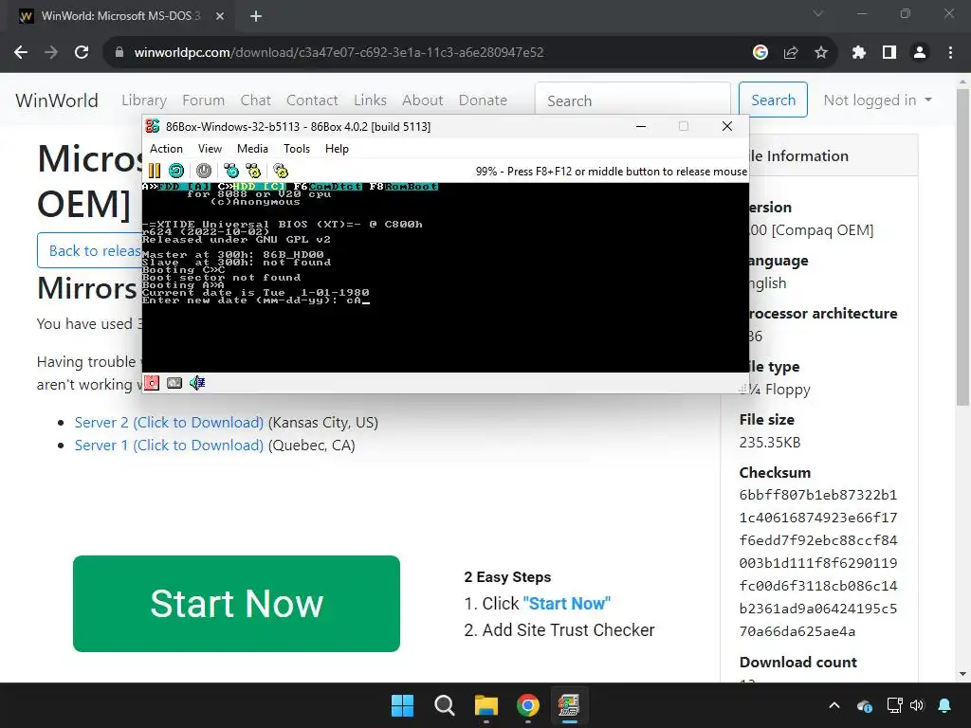The image size is (971, 728).
Task: Reload the WinWorld page
Action: coord(82,53)
